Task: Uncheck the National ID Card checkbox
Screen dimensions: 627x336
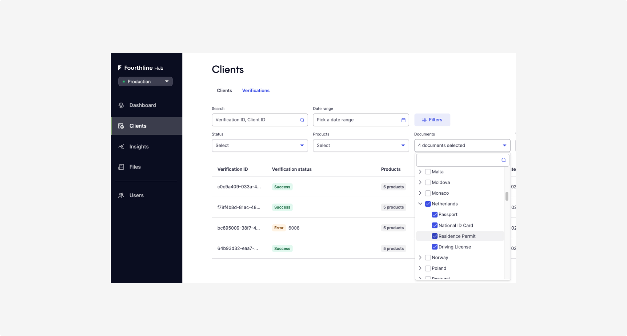Action: click(x=435, y=225)
